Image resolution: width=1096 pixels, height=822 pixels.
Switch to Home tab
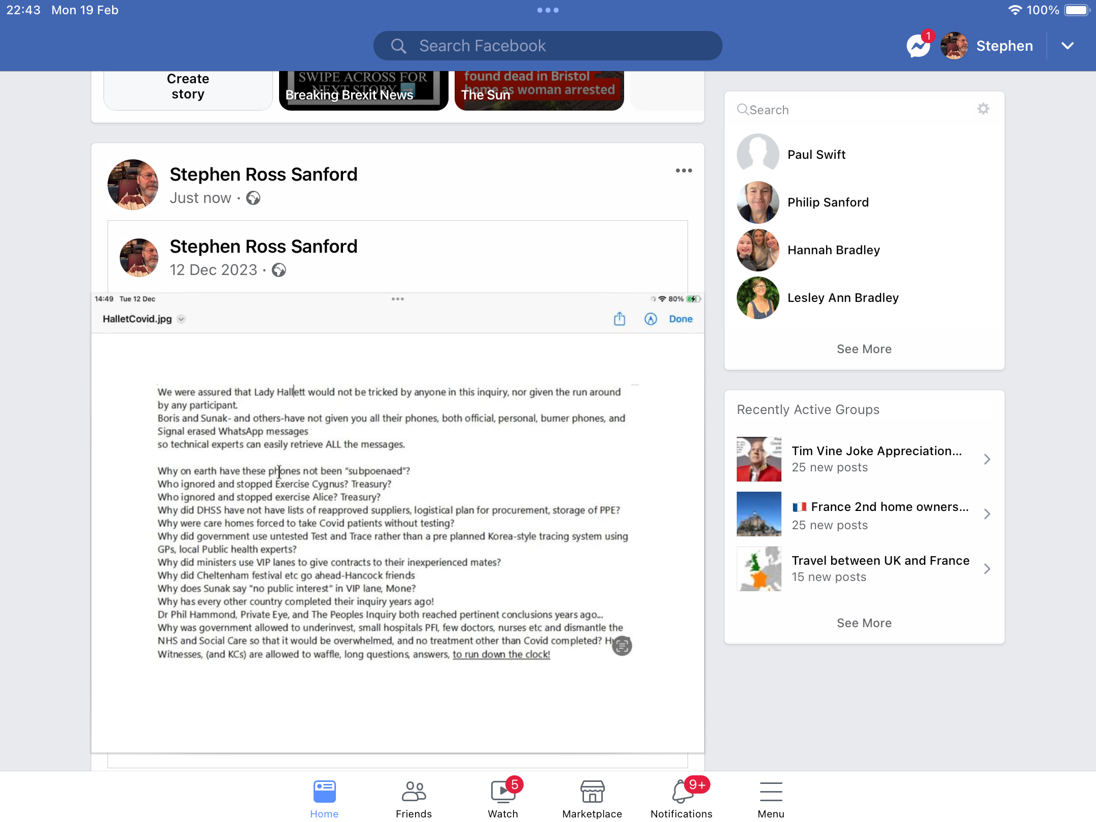[x=324, y=799]
